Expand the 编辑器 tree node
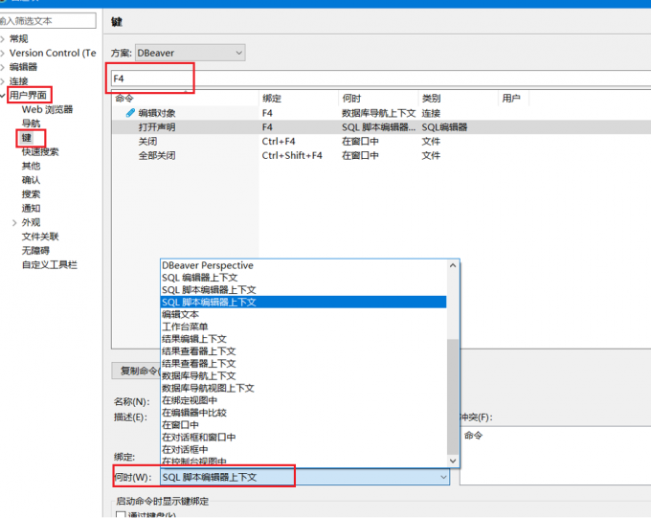The image size is (651, 518). click(x=3, y=67)
